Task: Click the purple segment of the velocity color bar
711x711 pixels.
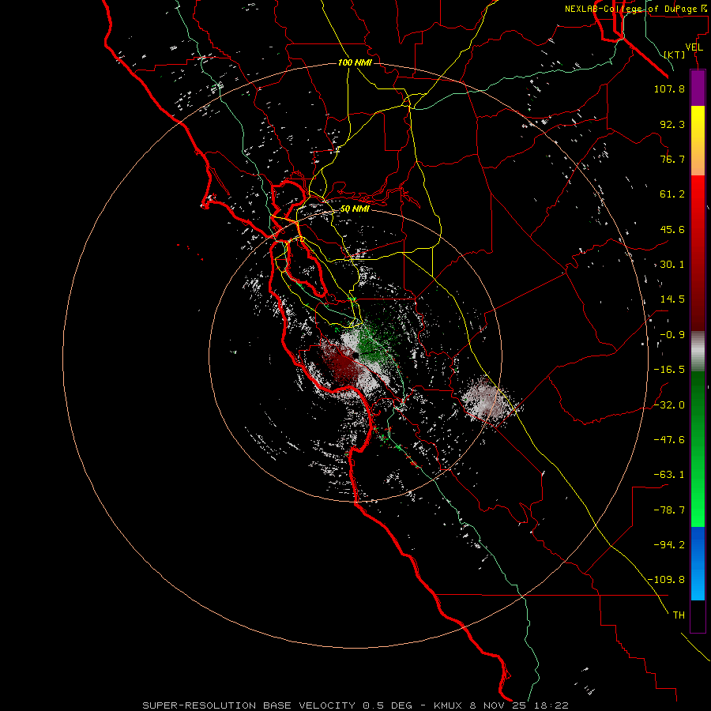Action: pyautogui.click(x=698, y=88)
